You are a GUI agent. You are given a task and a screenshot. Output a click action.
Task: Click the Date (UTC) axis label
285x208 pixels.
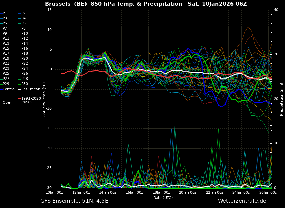[163, 198]
